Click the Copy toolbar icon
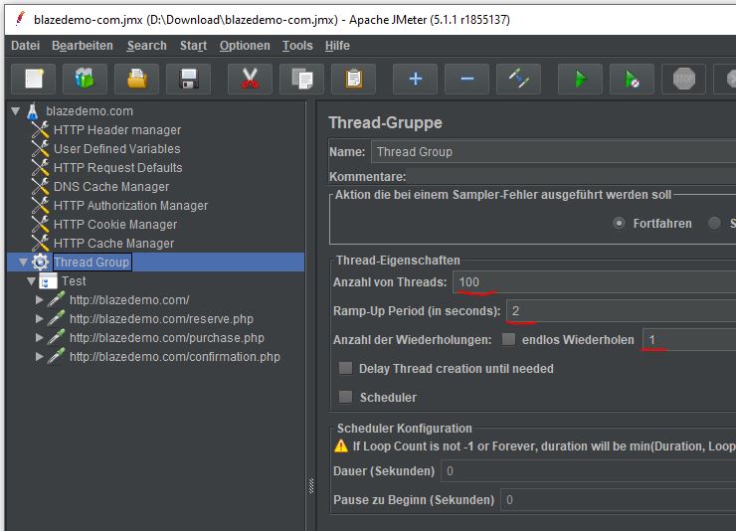 300,79
